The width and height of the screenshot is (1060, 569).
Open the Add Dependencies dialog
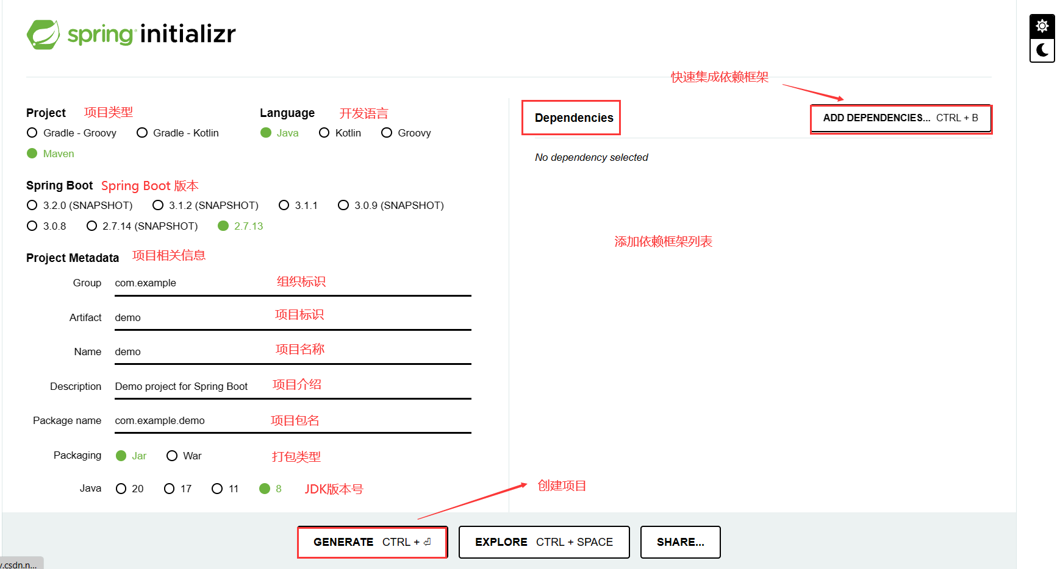pyautogui.click(x=901, y=118)
